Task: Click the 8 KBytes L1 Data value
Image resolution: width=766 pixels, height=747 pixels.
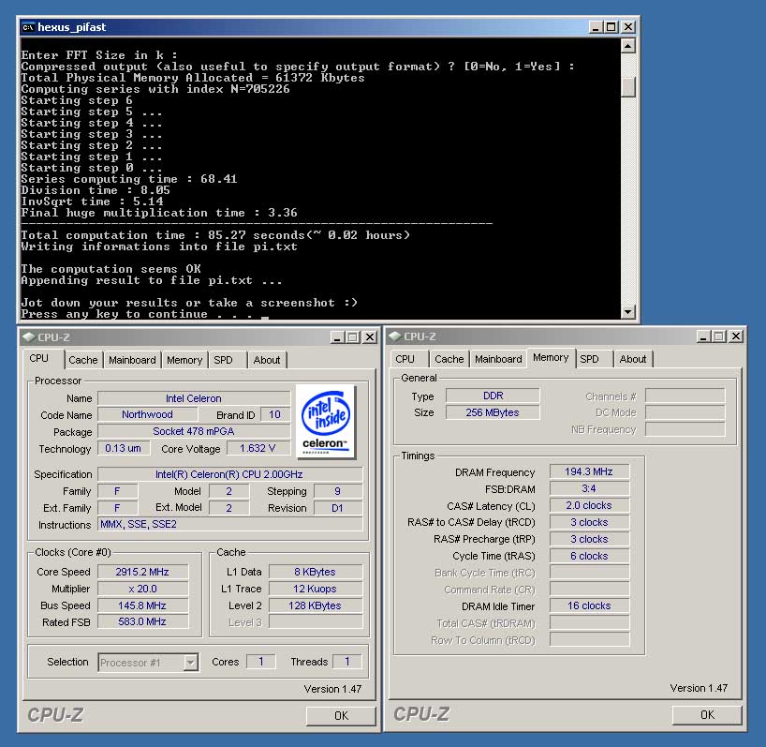Action: pyautogui.click(x=316, y=572)
